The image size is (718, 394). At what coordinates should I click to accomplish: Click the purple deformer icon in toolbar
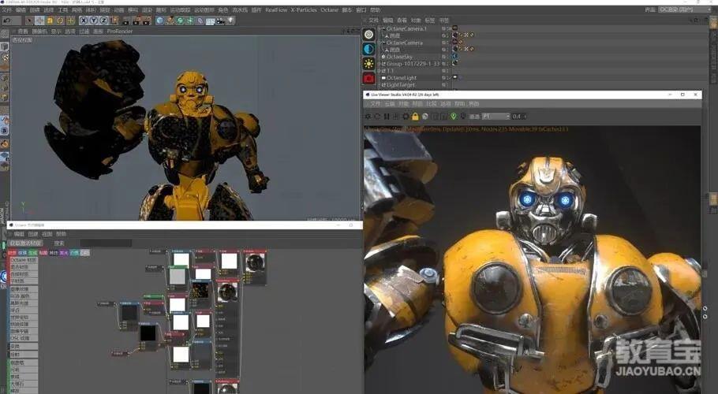200,20
